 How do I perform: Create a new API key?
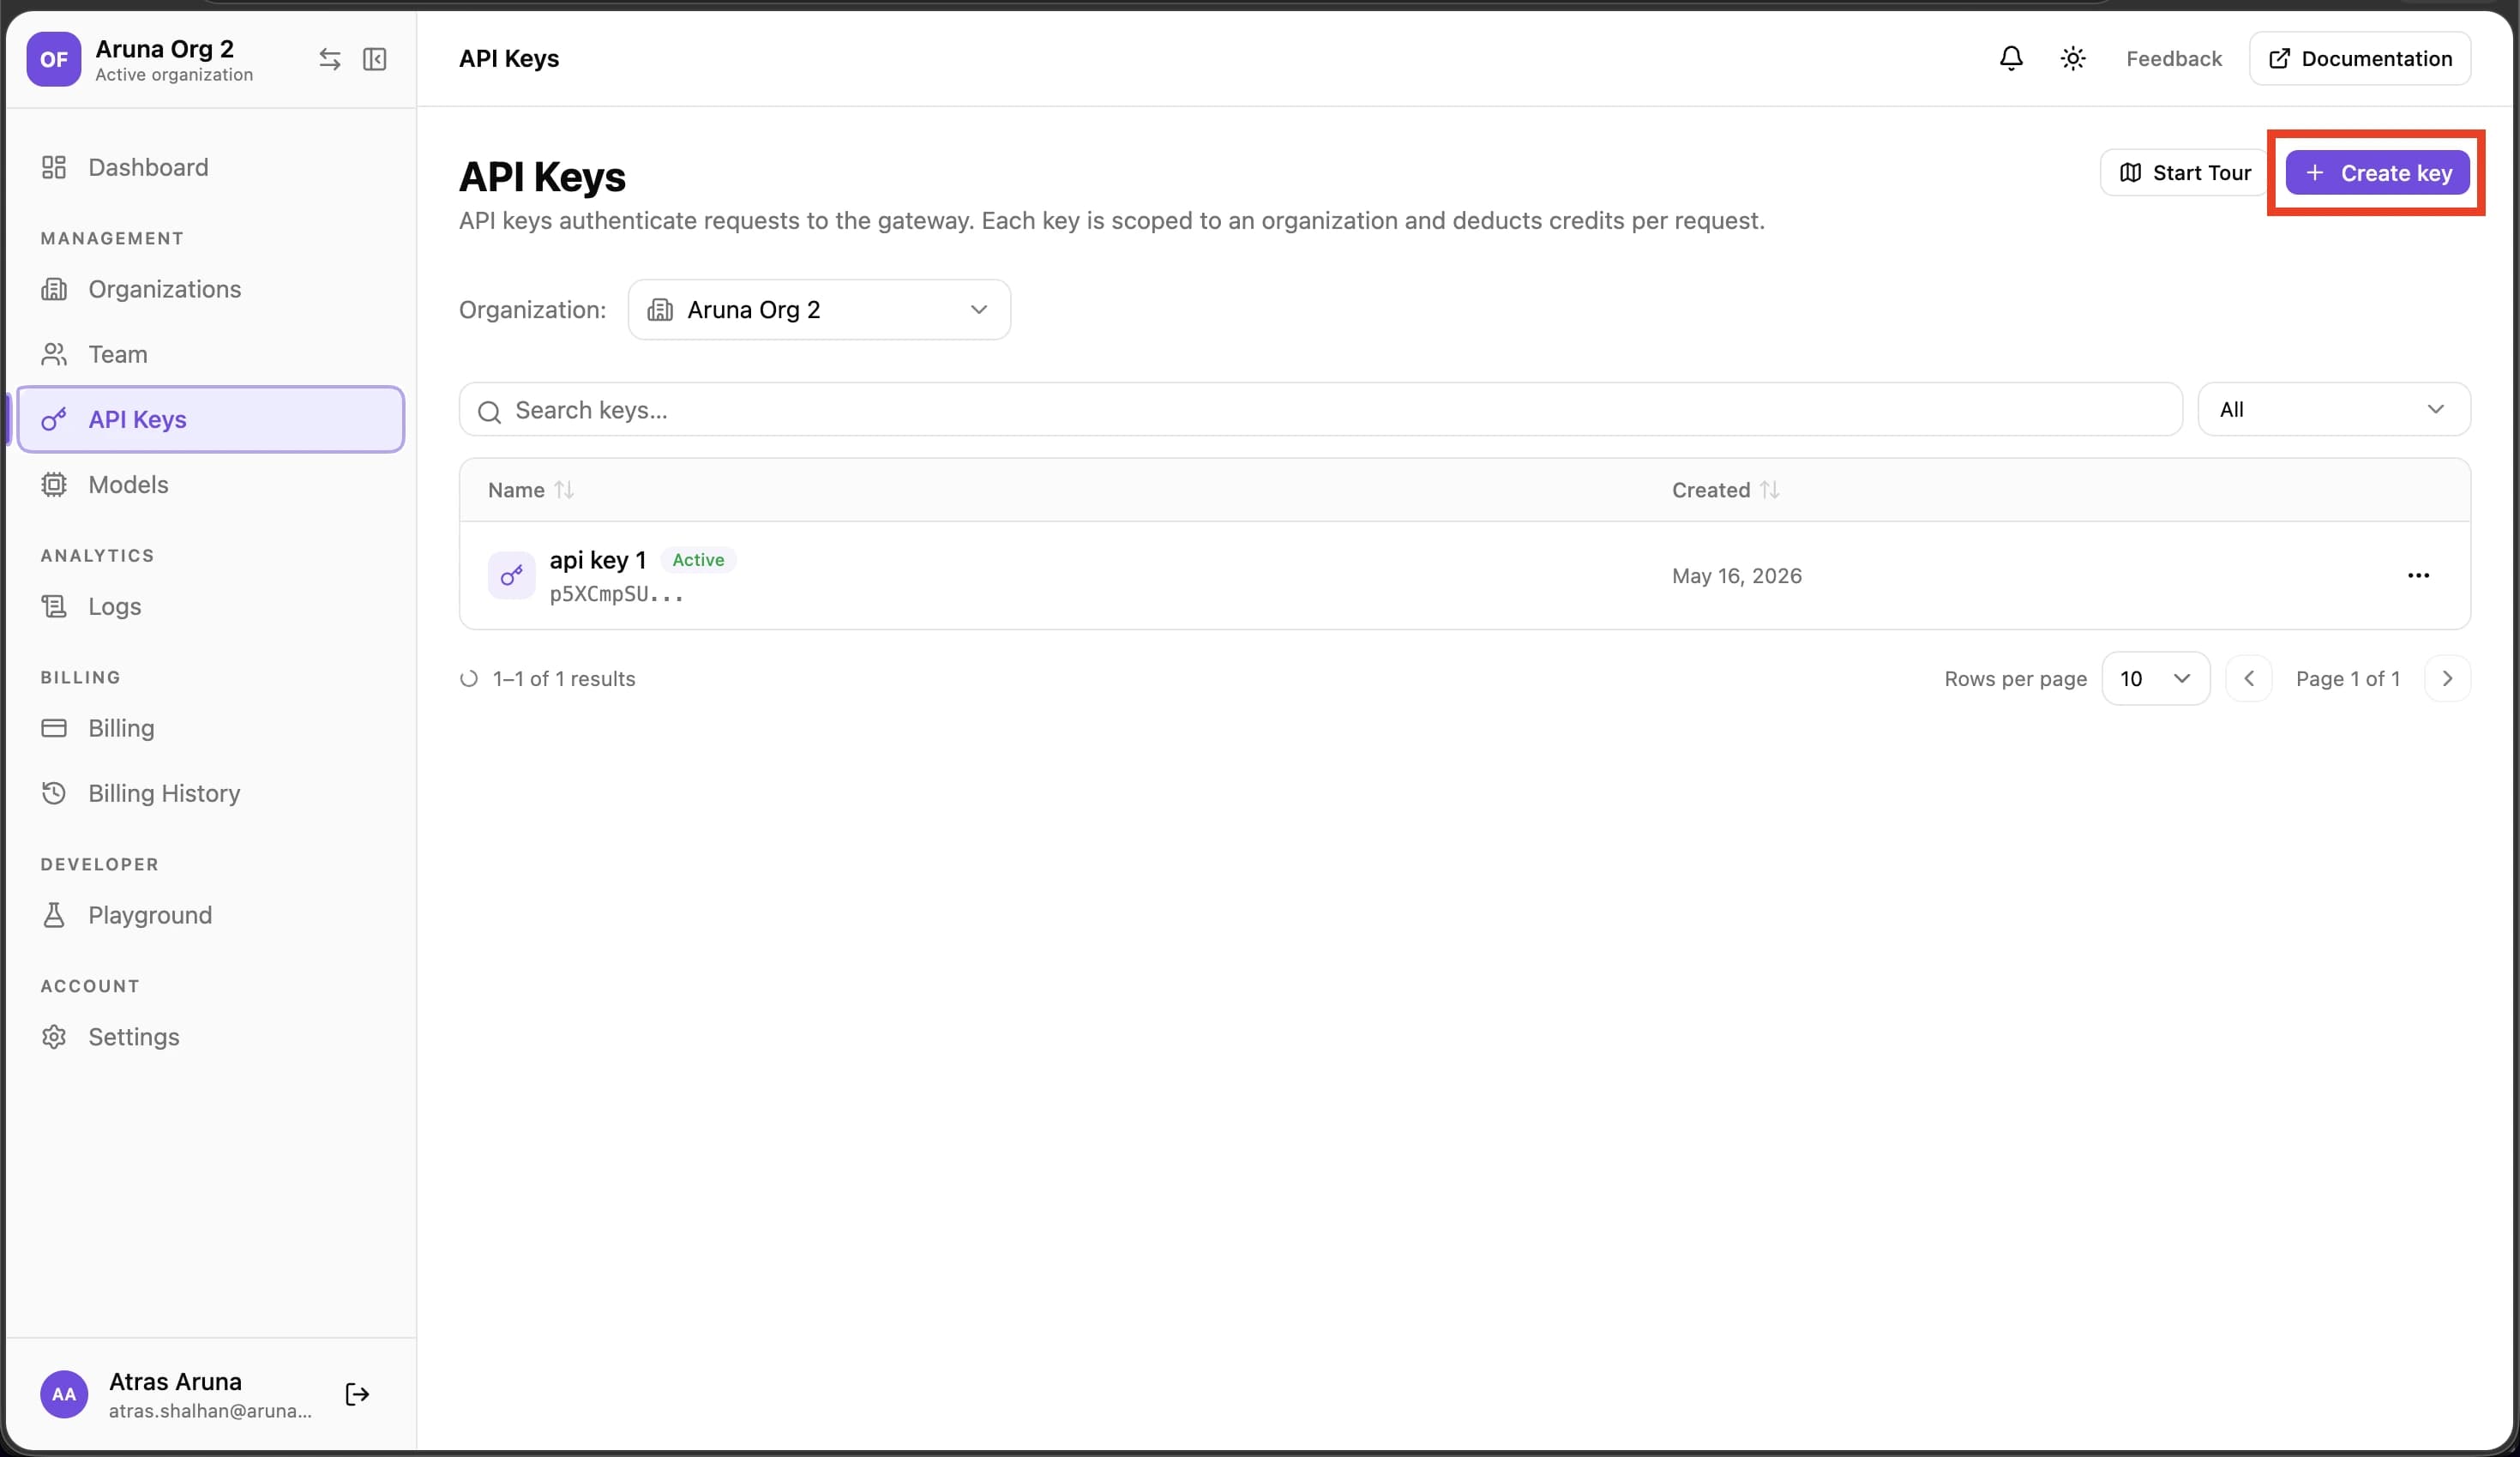(2377, 173)
